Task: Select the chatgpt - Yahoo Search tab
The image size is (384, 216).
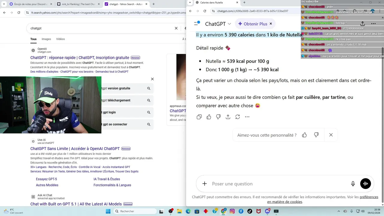Action: 126,4
